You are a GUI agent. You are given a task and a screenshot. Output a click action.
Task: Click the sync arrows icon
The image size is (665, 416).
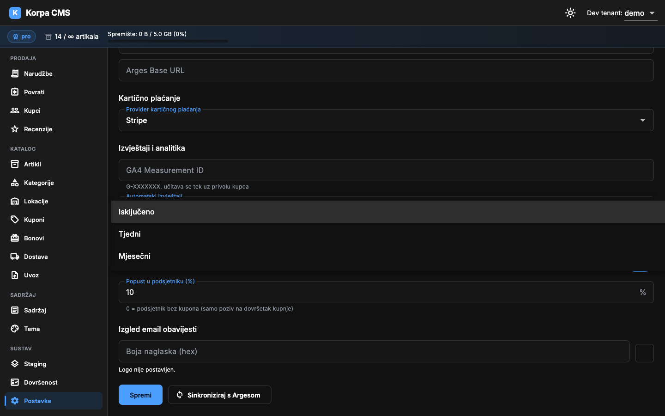pyautogui.click(x=180, y=395)
